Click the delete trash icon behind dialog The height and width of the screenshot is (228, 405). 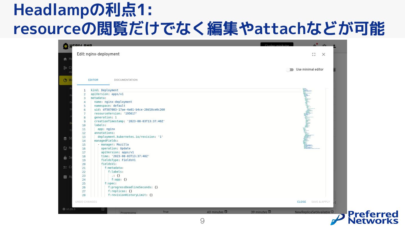tap(334, 70)
